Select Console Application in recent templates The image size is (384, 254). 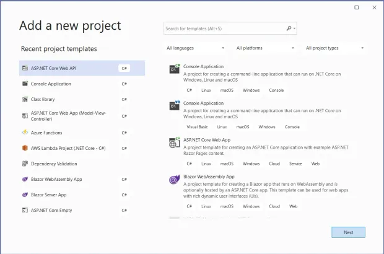click(82, 84)
